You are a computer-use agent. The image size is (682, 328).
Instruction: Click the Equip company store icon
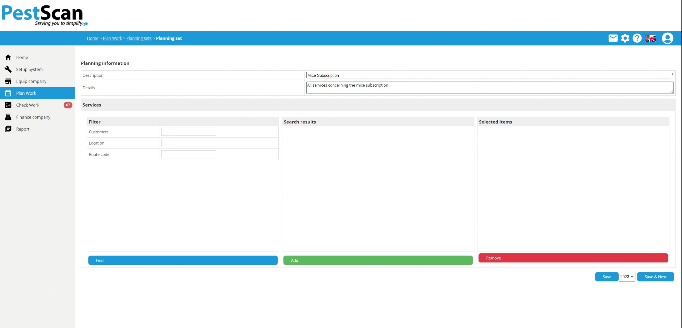pyautogui.click(x=8, y=81)
